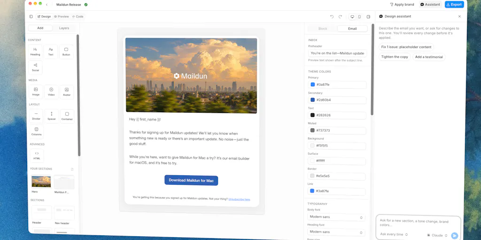
Task: Switch to the Layers tab
Action: click(x=64, y=28)
